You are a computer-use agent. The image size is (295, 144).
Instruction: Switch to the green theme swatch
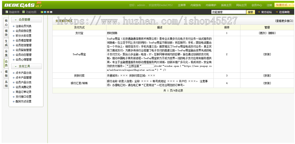42,12
